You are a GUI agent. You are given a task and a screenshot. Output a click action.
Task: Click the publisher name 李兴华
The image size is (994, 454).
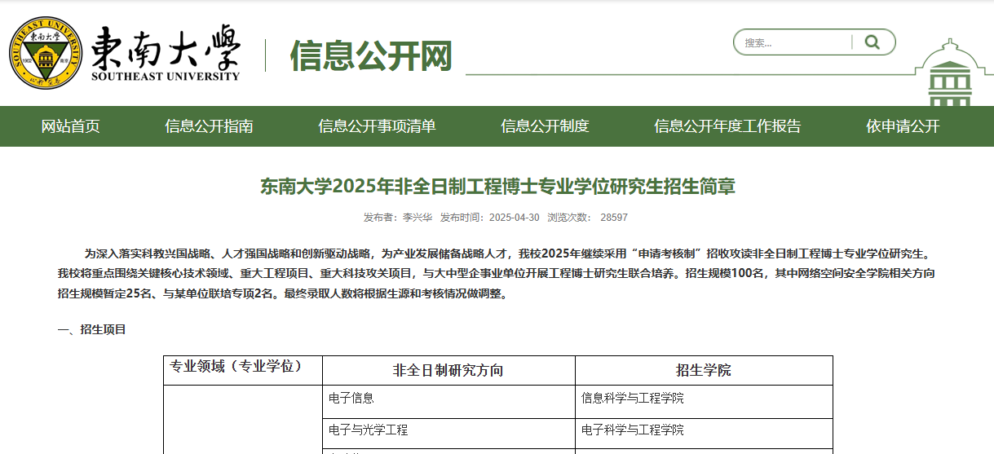[417, 218]
